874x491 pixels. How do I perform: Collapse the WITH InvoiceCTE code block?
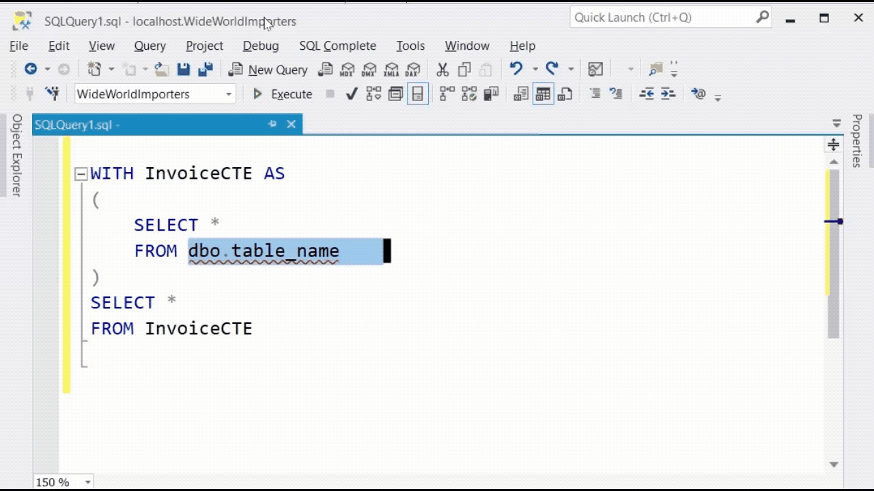click(80, 173)
